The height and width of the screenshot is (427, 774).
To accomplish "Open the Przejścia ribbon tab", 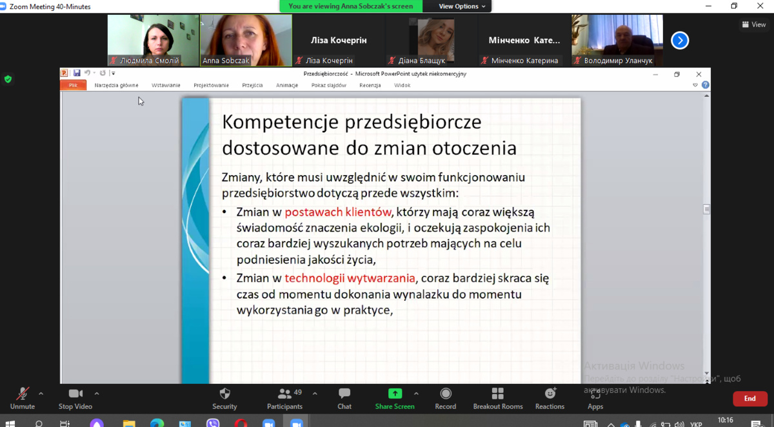I will 252,85.
